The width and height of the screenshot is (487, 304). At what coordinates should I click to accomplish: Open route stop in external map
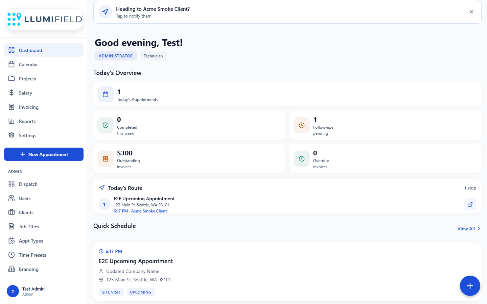click(470, 204)
